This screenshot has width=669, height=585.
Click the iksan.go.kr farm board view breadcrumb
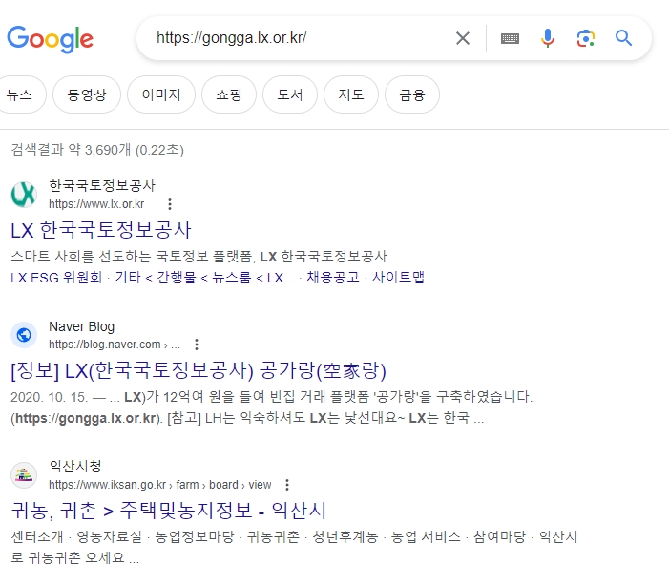160,485
